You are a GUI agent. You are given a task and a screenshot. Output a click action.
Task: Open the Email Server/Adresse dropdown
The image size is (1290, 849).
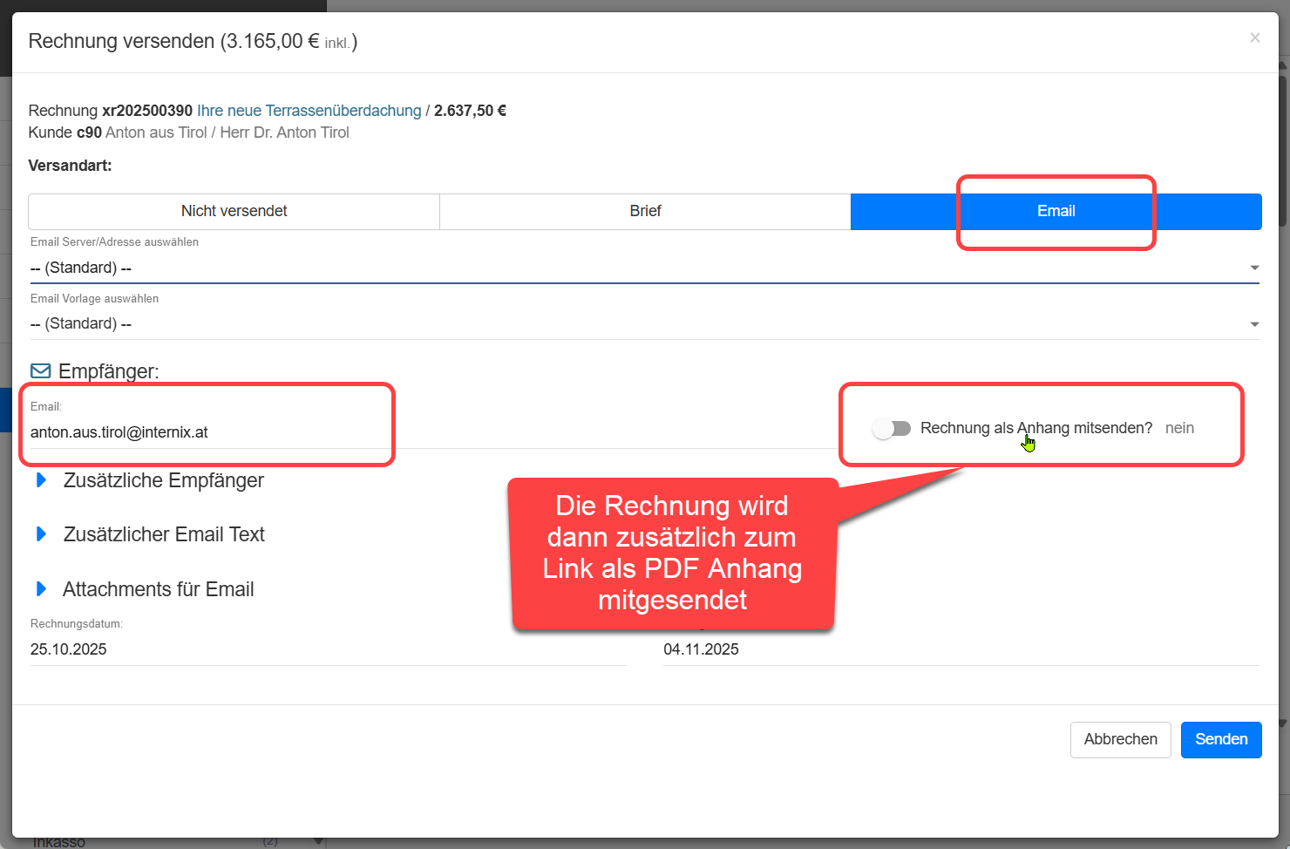coord(644,268)
